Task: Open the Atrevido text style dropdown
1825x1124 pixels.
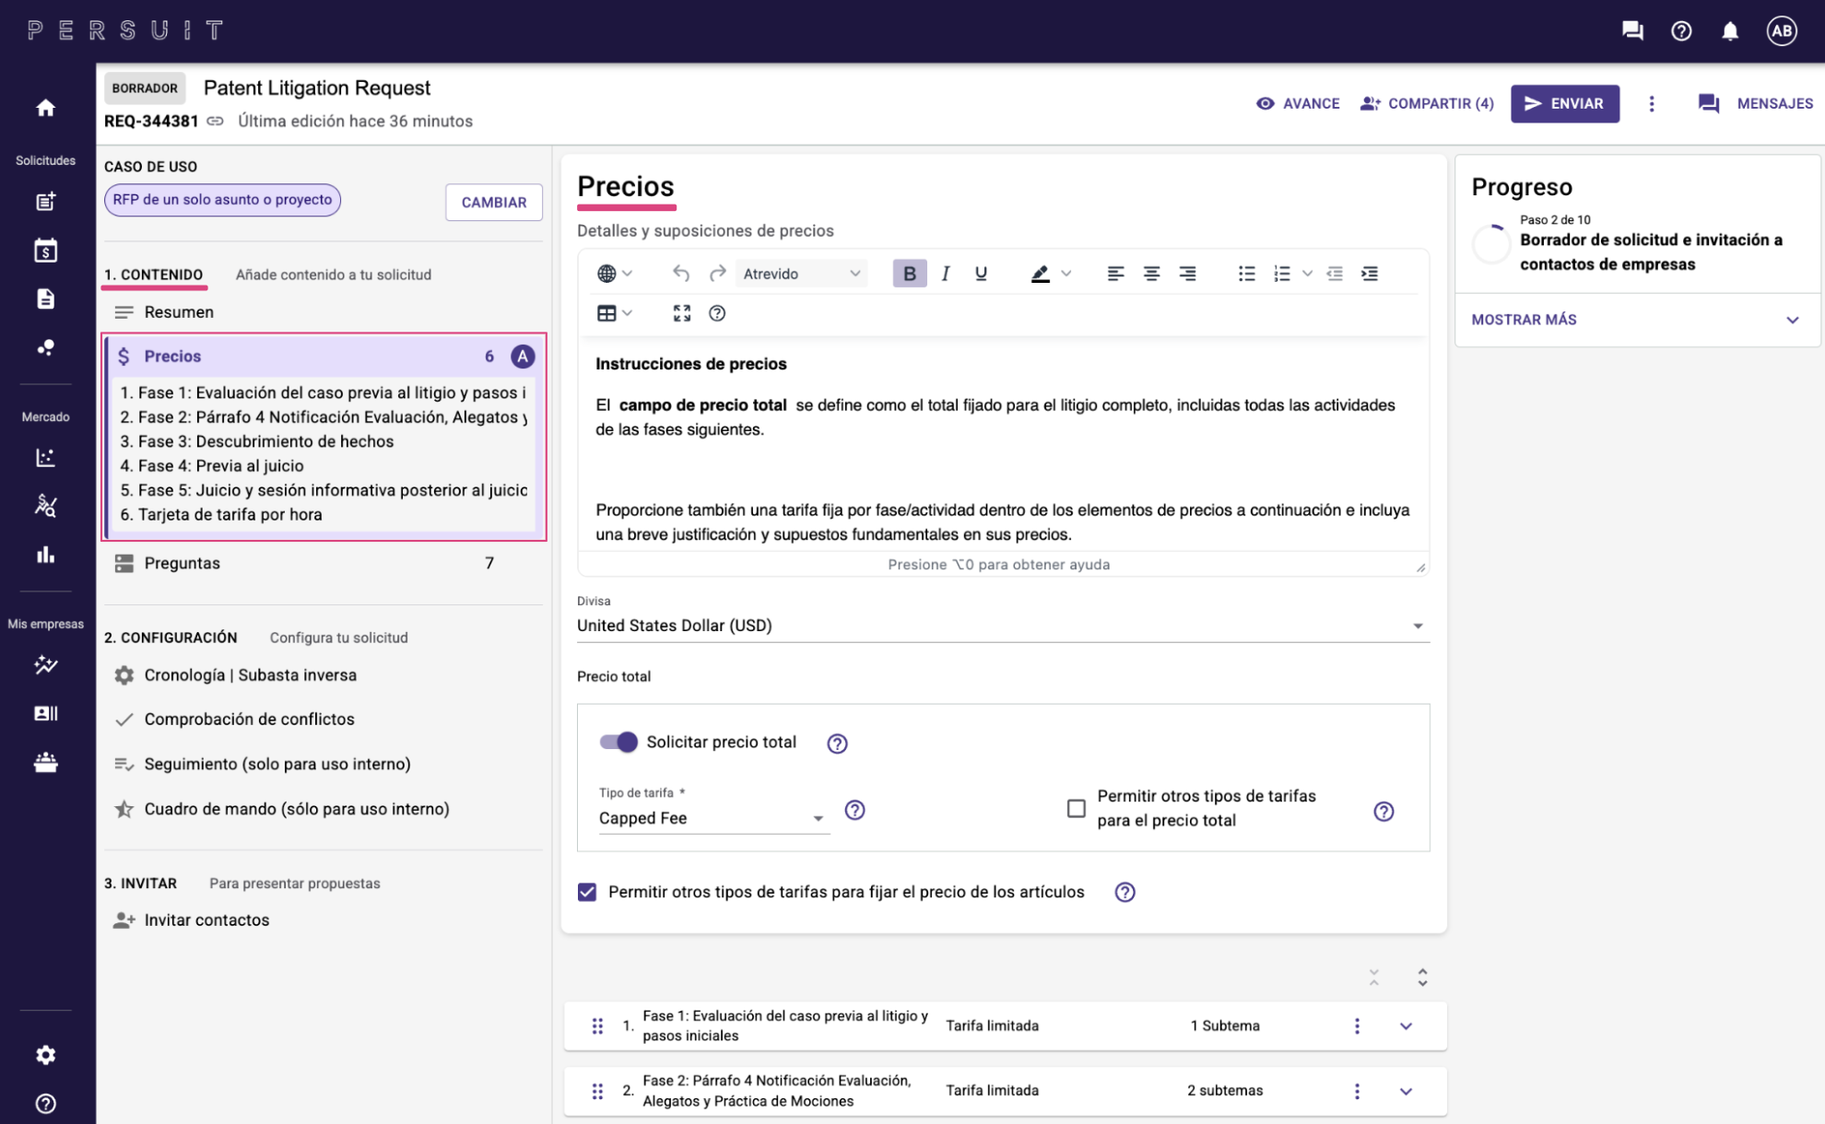Action: click(x=801, y=274)
